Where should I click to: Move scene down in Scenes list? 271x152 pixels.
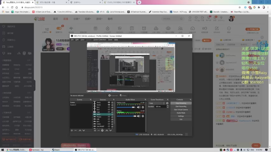(84, 130)
